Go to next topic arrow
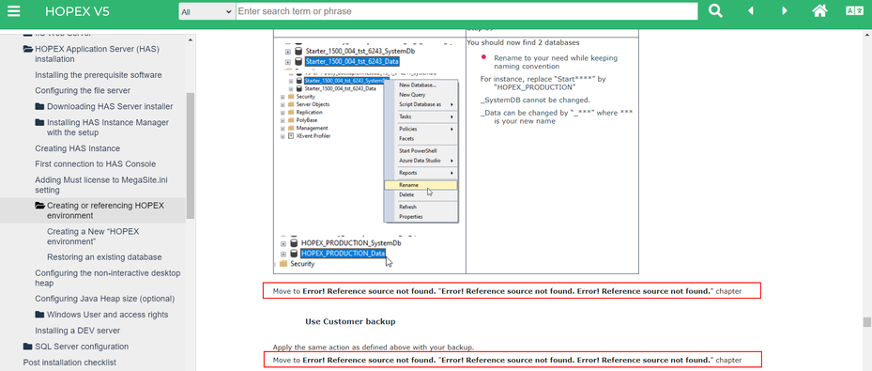This screenshot has height=371, width=872. click(x=785, y=11)
